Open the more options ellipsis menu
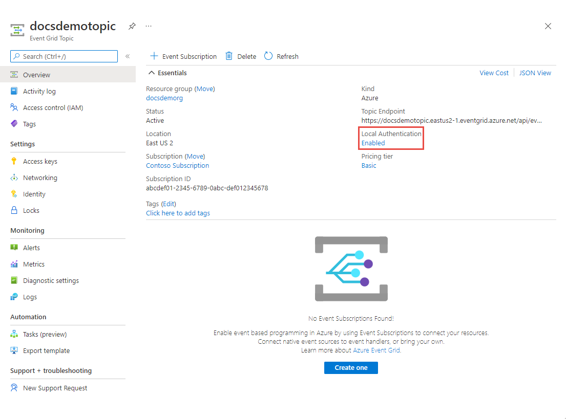The image size is (566, 419). [149, 26]
